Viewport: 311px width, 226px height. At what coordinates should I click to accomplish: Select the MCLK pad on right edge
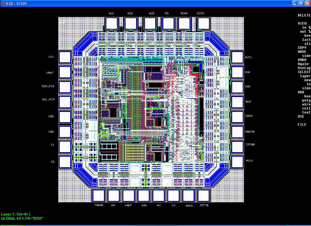pos(237,162)
